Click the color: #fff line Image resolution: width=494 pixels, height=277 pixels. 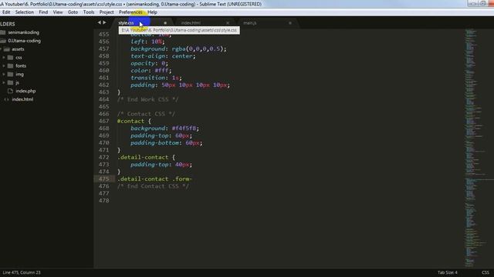(x=151, y=71)
